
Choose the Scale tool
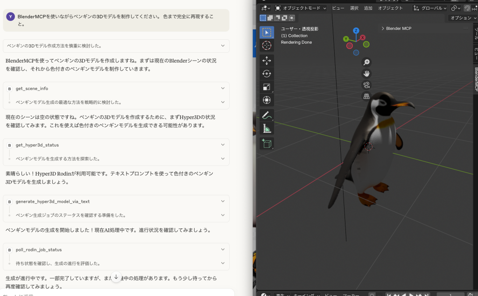(x=267, y=87)
